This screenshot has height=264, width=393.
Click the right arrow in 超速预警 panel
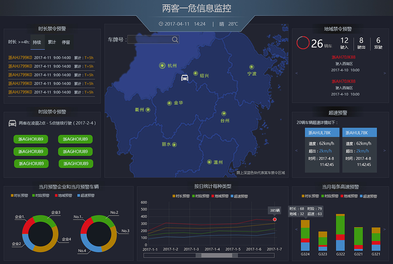(x=384, y=150)
